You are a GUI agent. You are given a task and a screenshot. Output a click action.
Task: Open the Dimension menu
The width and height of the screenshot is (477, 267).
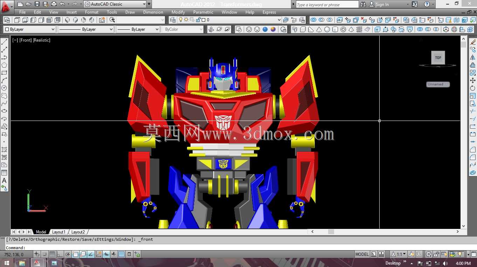(153, 12)
